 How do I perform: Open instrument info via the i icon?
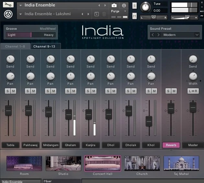[124, 5]
